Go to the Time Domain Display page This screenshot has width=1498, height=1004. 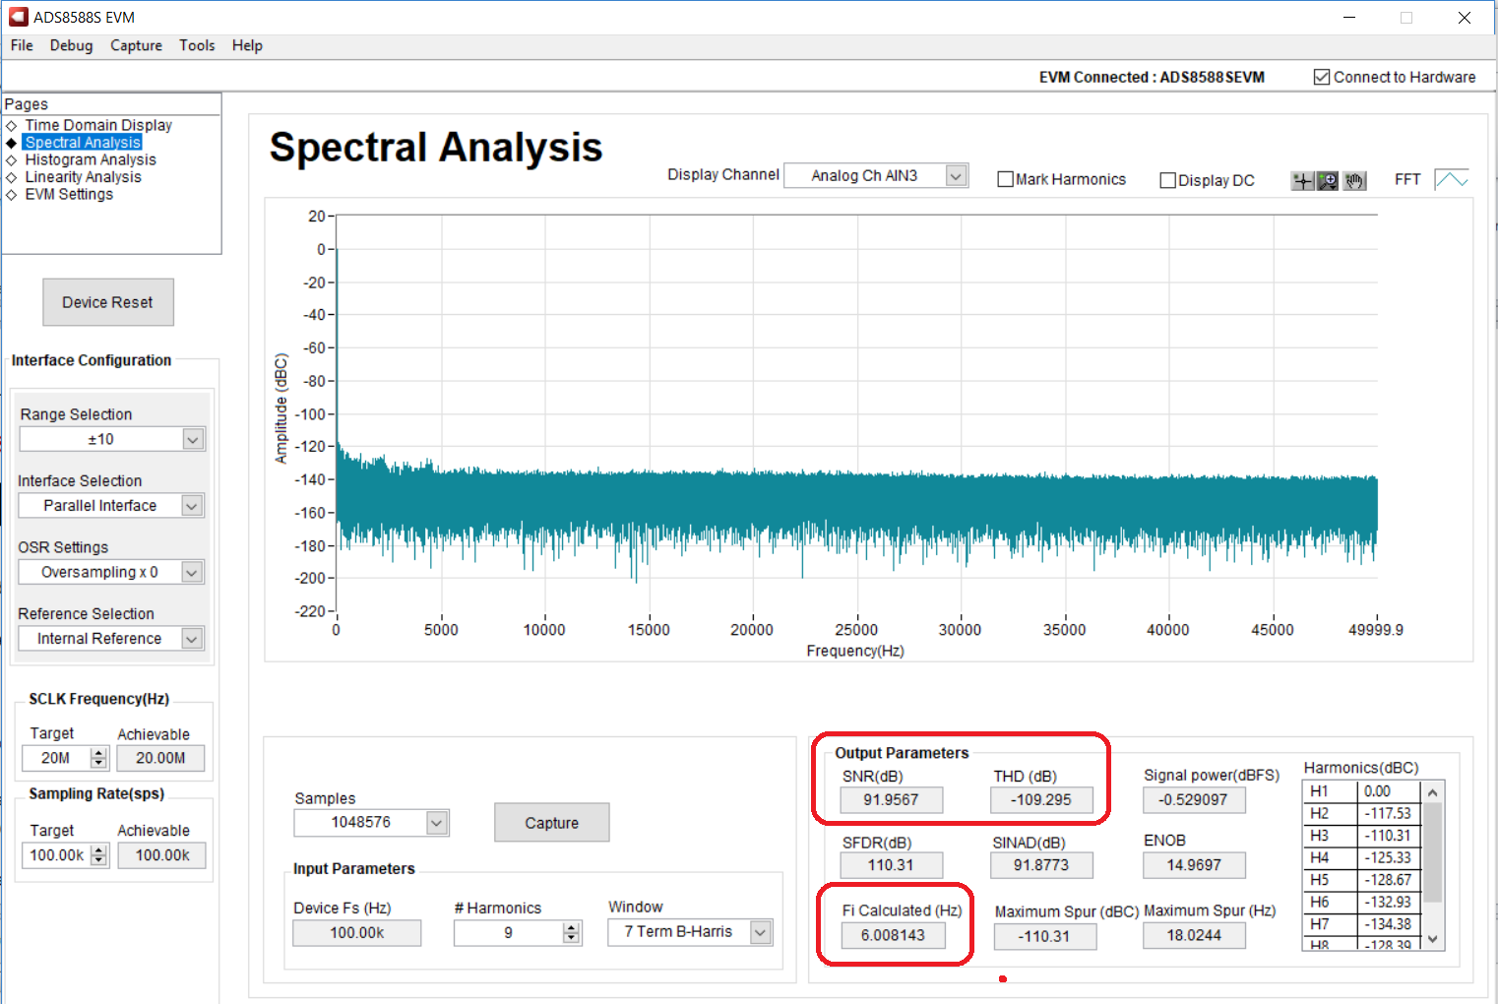[98, 125]
